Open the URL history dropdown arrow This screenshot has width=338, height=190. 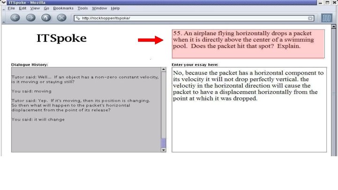click(x=310, y=18)
